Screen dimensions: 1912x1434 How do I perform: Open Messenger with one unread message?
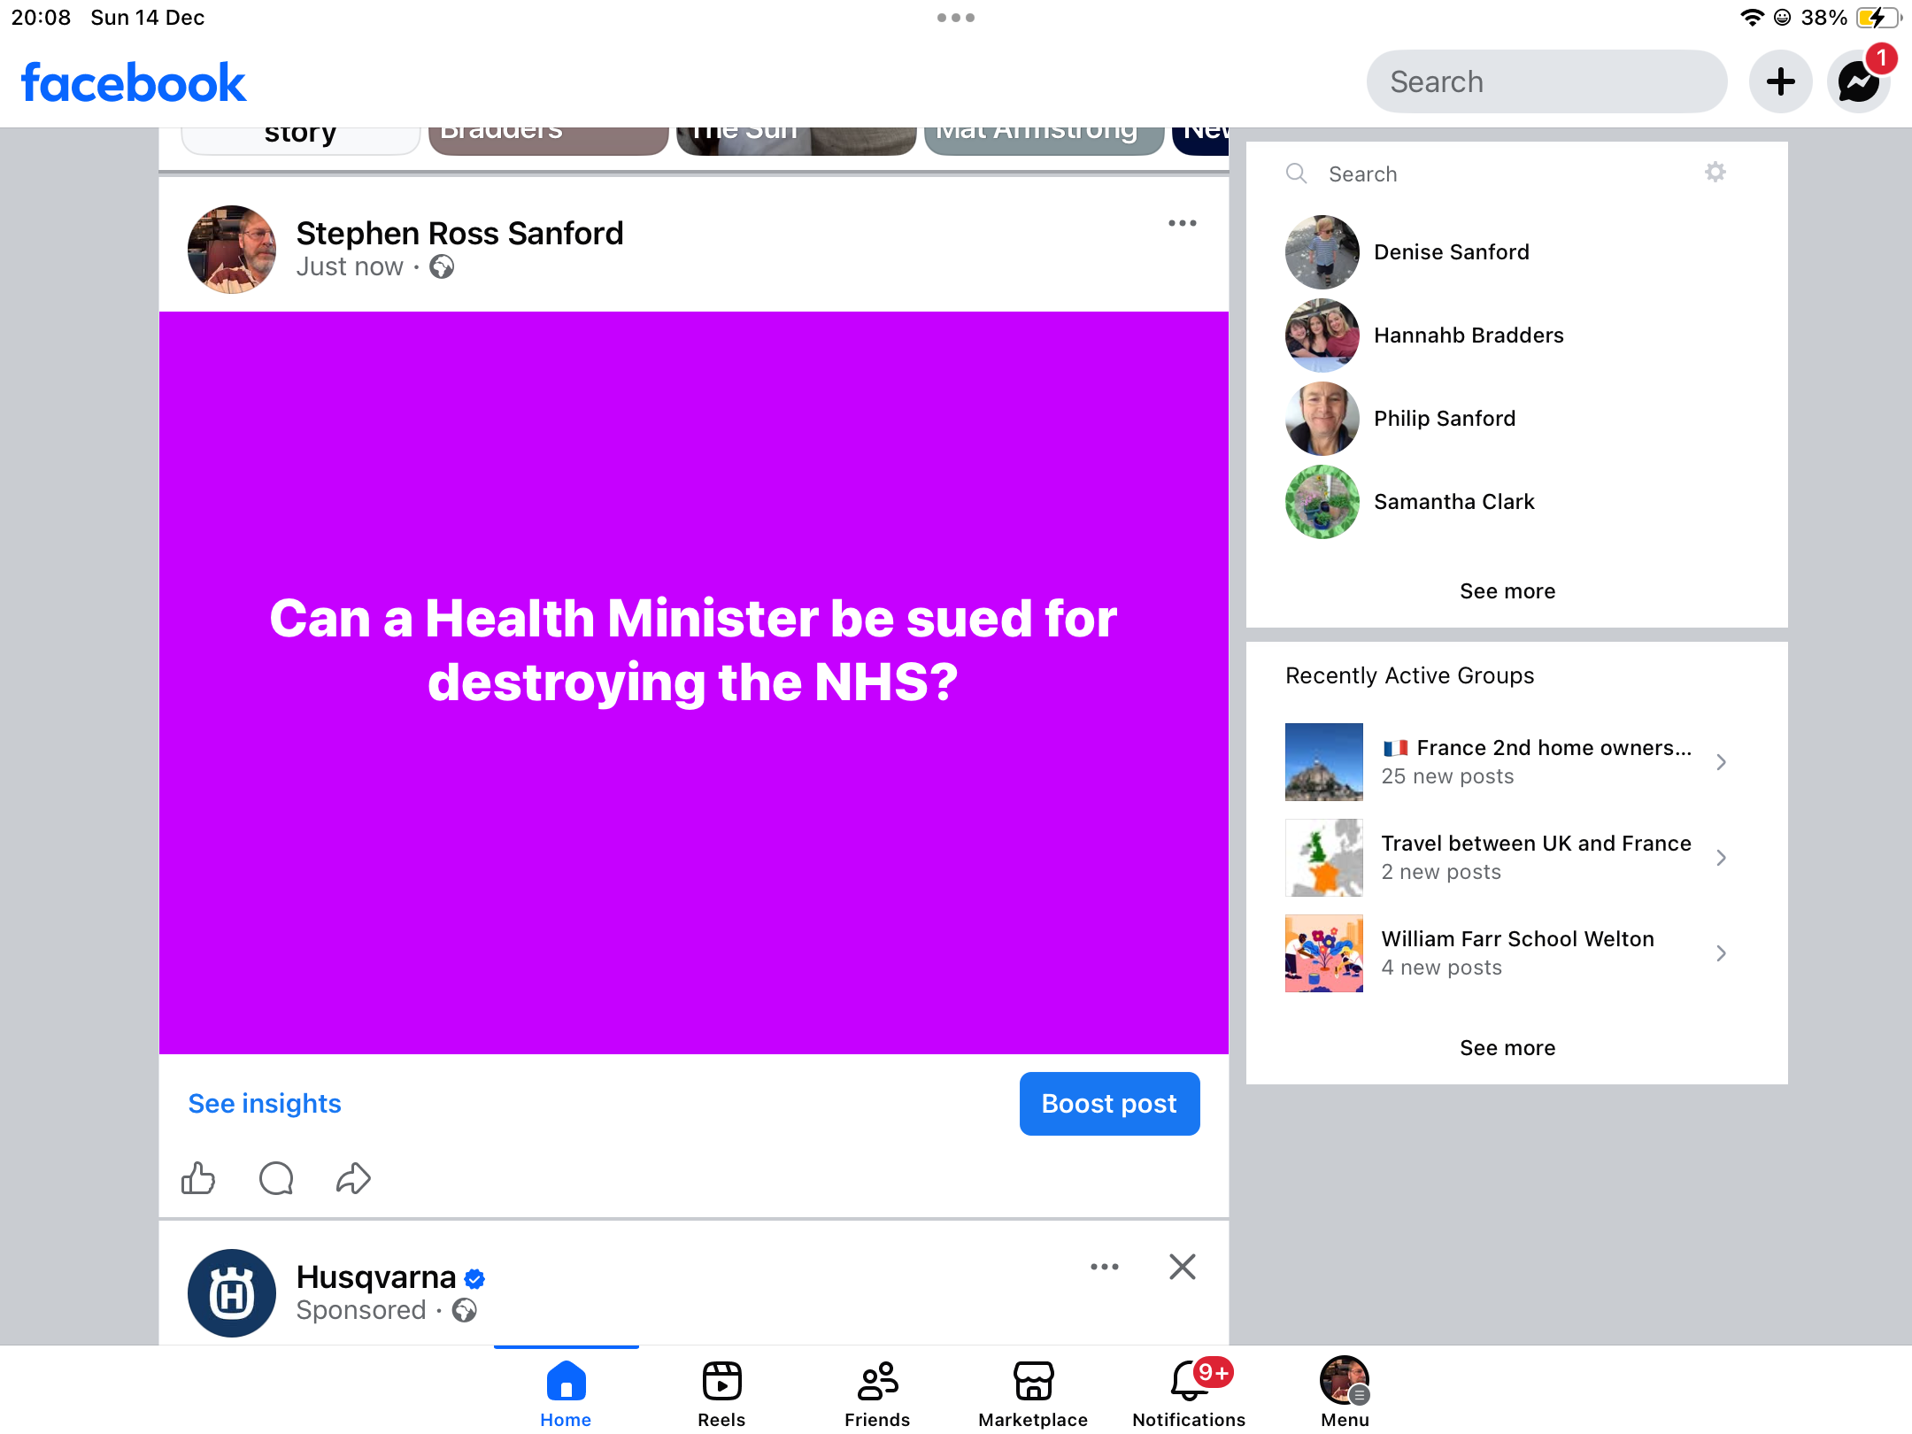point(1859,82)
